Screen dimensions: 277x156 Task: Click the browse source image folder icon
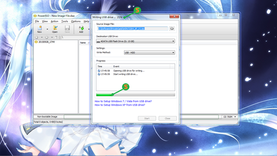[x=172, y=29]
